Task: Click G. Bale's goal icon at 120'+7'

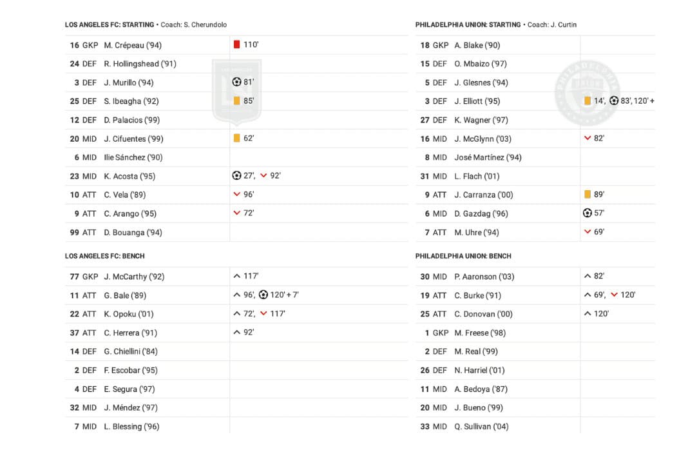Action: 263,295
